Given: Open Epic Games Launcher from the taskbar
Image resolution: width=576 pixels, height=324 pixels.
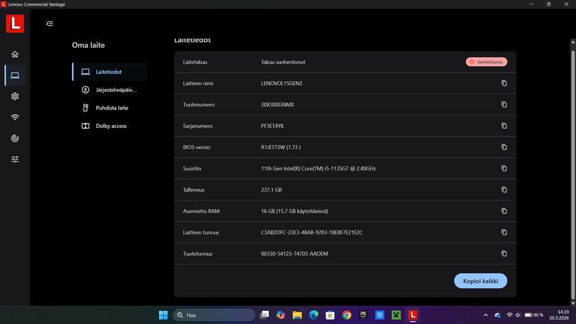Looking at the screenshot, I should [x=364, y=315].
